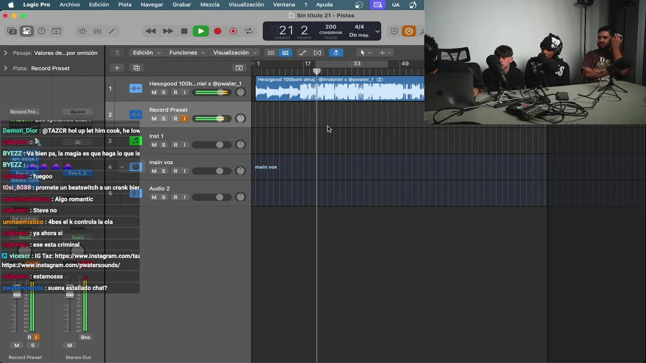Click the tempo value 200
Viewport: 646px width, 363px height.
331,27
